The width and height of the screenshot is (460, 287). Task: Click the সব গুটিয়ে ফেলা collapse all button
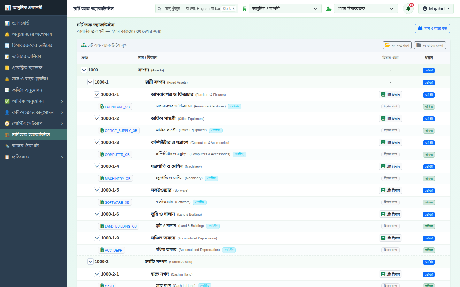click(430, 45)
